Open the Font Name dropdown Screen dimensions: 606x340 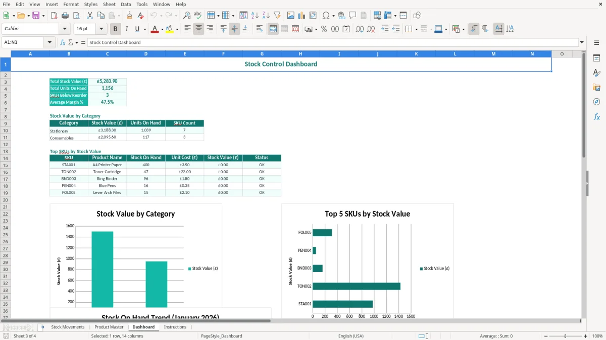65,29
